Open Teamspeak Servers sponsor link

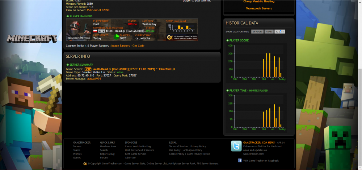[x=258, y=8]
